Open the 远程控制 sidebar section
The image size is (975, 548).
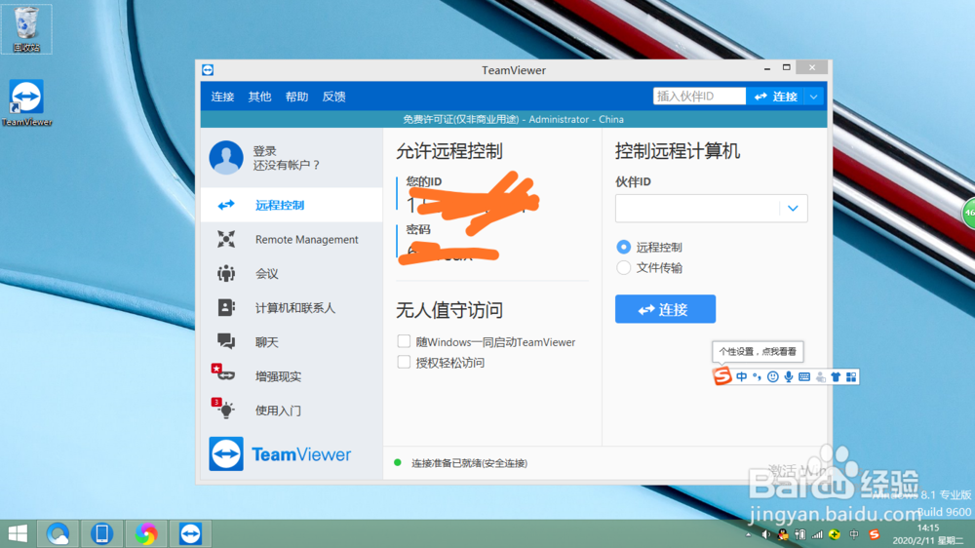click(291, 205)
